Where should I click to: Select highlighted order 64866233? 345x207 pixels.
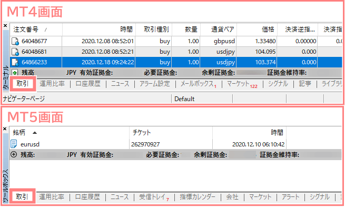pos(34,62)
